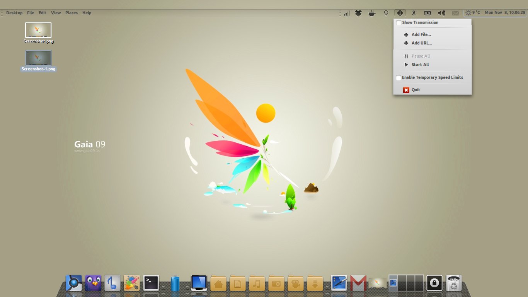
Task: Open Gmail from the dock
Action: pos(358,283)
